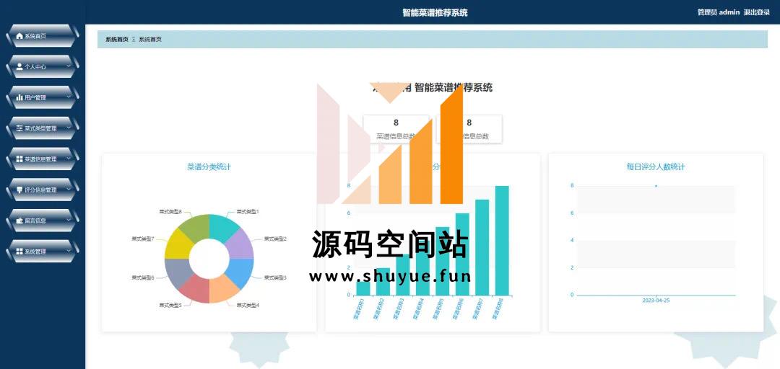Select the purple 菜式类型2 pie slice
This screenshot has width=780, height=369.
tap(239, 245)
